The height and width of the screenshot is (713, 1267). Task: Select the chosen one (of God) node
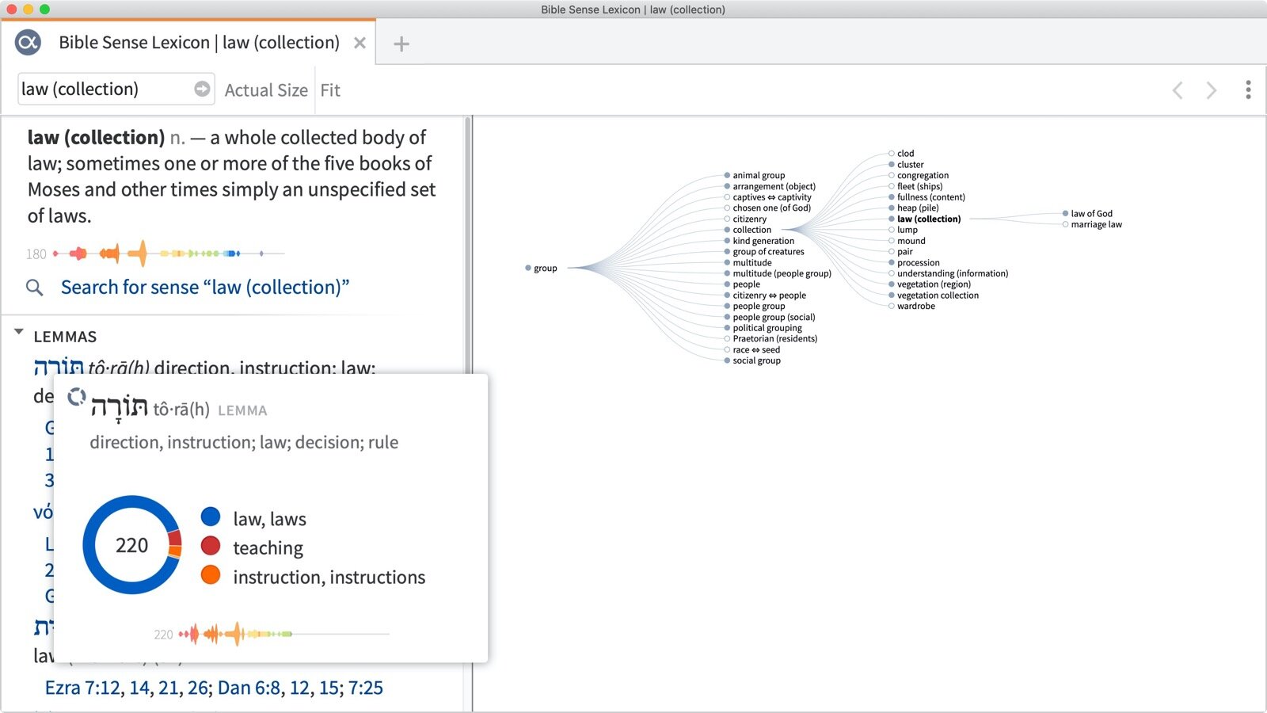767,208
